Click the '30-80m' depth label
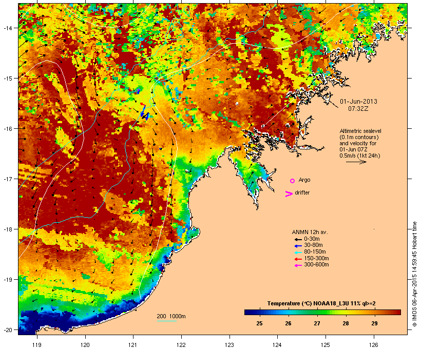The image size is (421, 349). click(313, 245)
